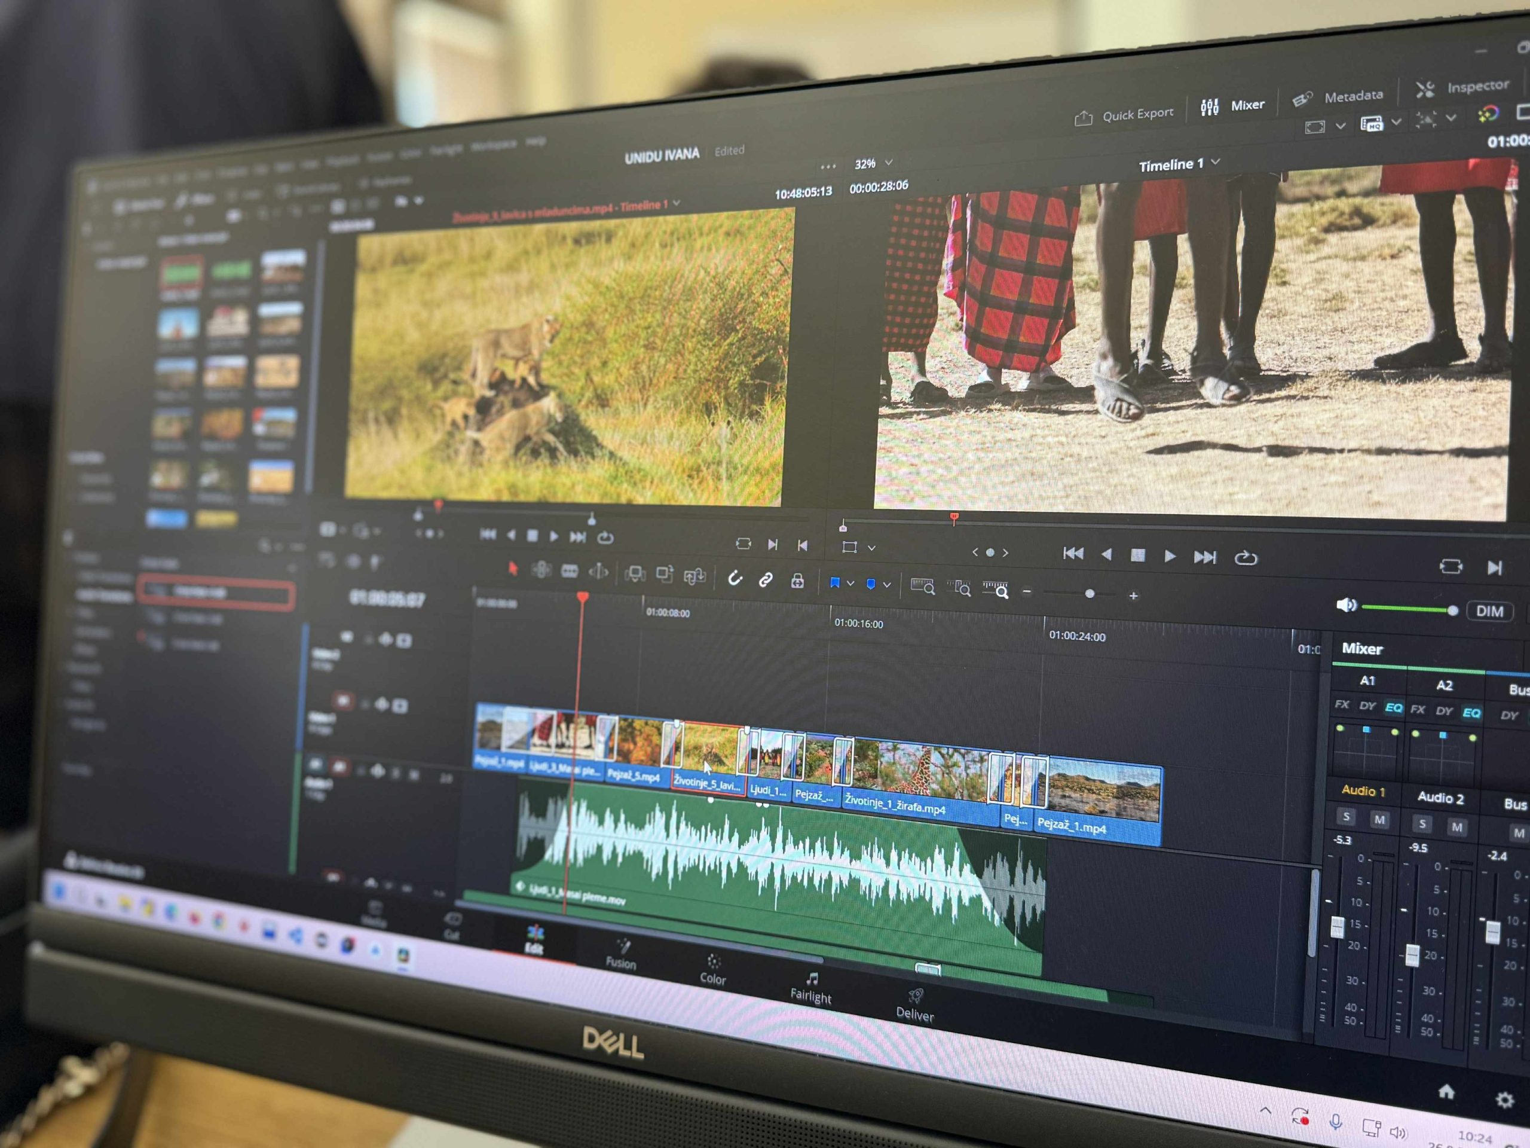Click the Full Extent Zoom icon
Viewport: 1530px width, 1148px height.
(923, 586)
